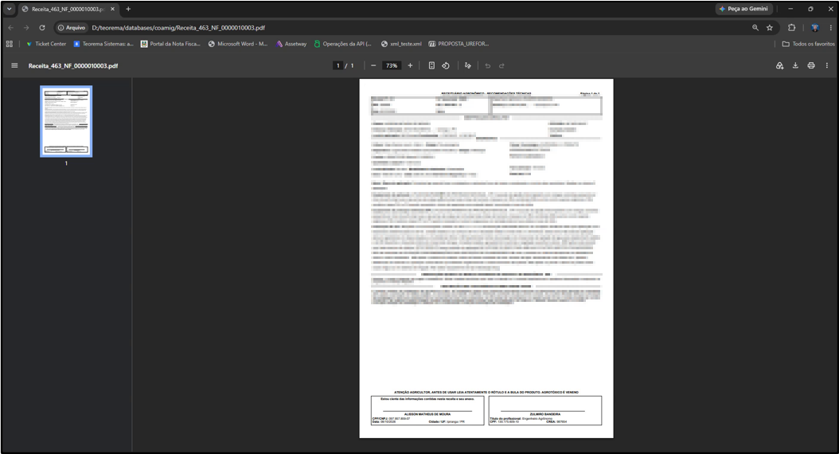Click the Arquivo file info chip
This screenshot has width=839, height=454.
pos(72,28)
